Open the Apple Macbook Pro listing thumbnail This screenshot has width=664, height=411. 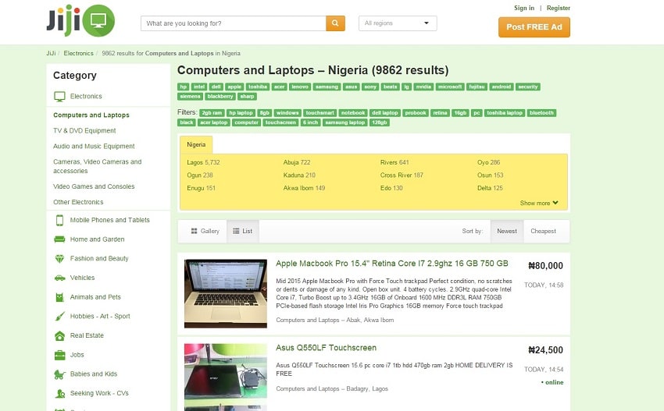click(226, 293)
